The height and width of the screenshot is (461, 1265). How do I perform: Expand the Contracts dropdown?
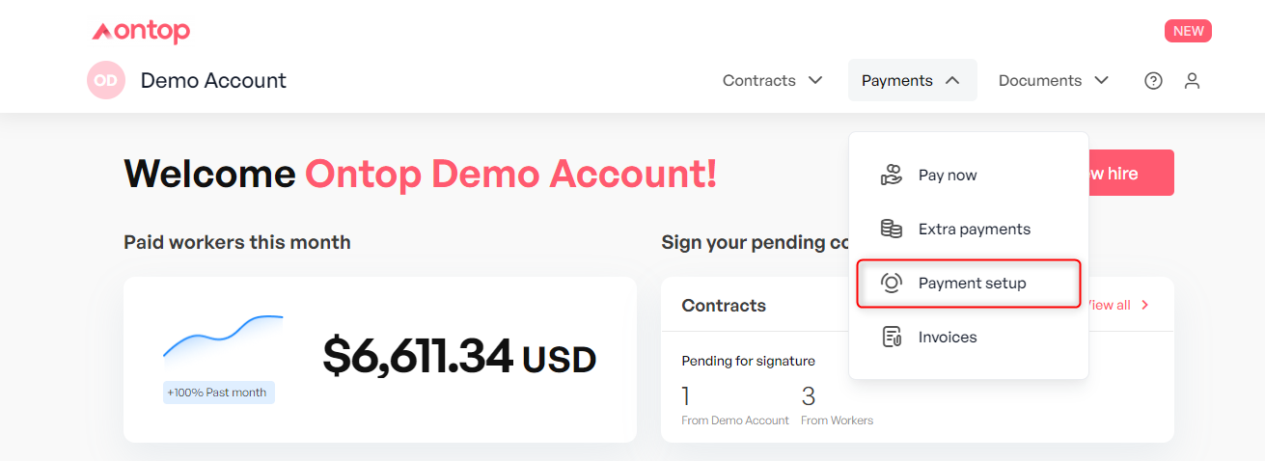(x=772, y=81)
